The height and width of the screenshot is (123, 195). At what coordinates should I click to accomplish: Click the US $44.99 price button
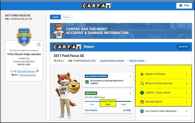coord(183,47)
